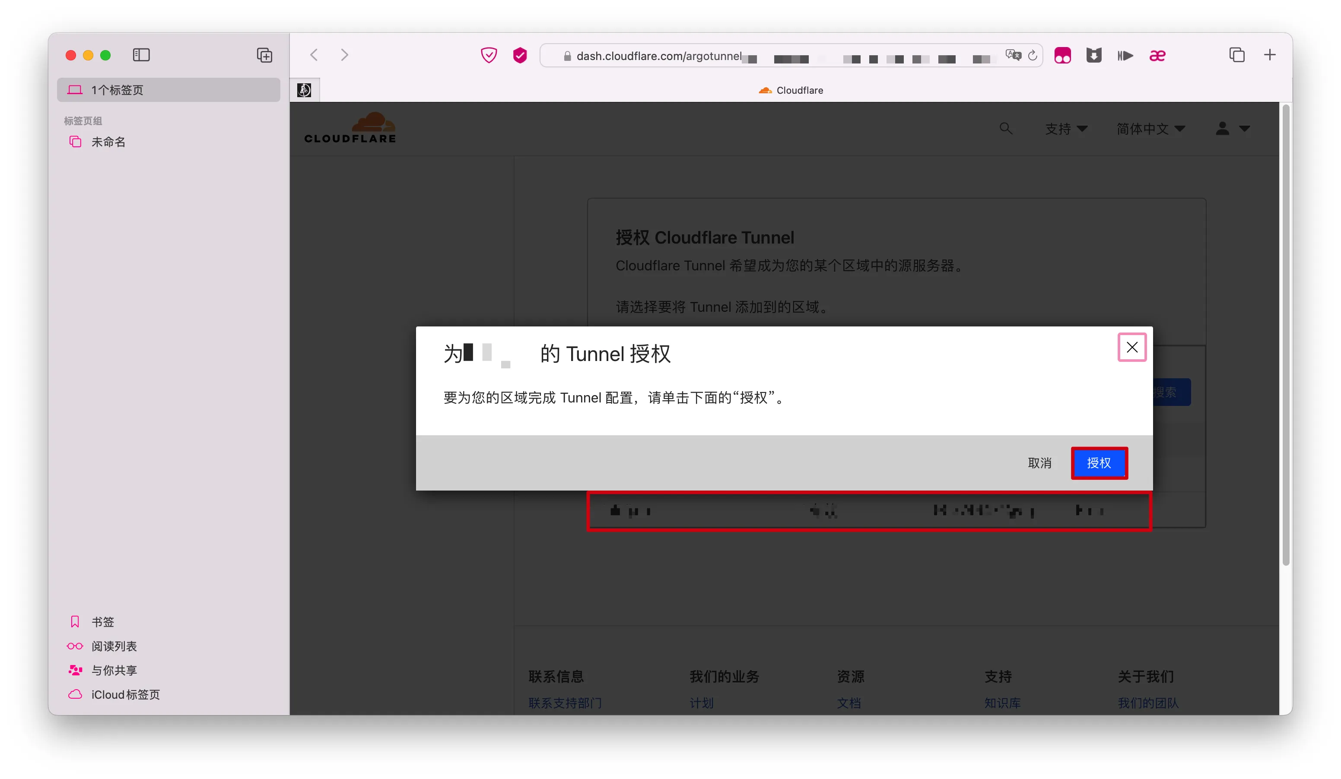Open the pink two-eyed extension icon
The height and width of the screenshot is (779, 1341).
(x=1063, y=55)
